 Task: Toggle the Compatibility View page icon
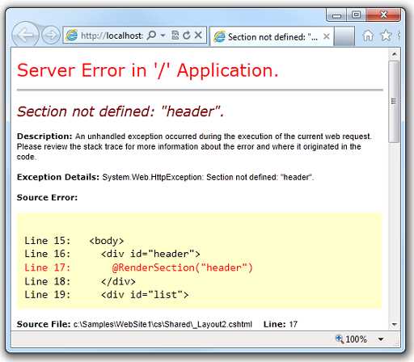coord(175,36)
